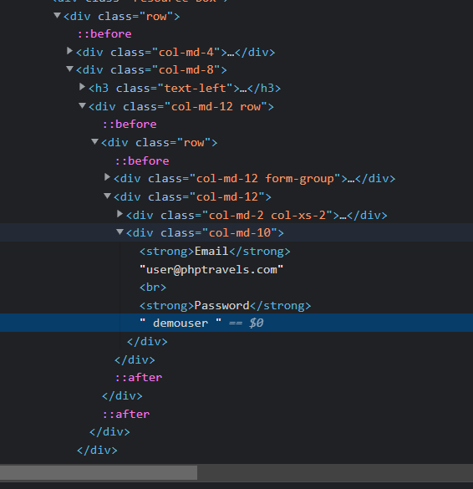Expand the col-md-12 form-group div

click(x=107, y=177)
